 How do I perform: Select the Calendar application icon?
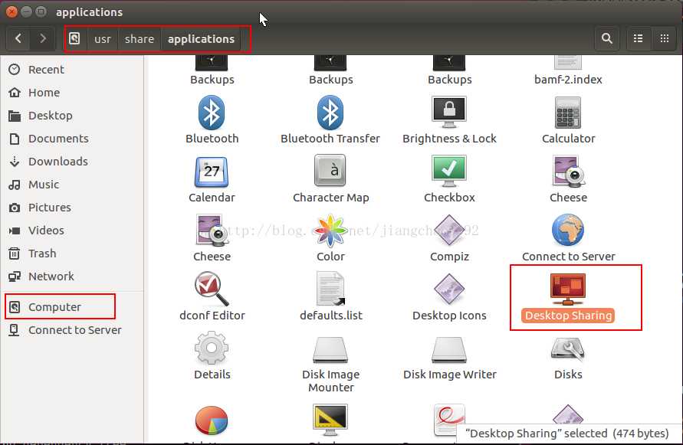(212, 172)
